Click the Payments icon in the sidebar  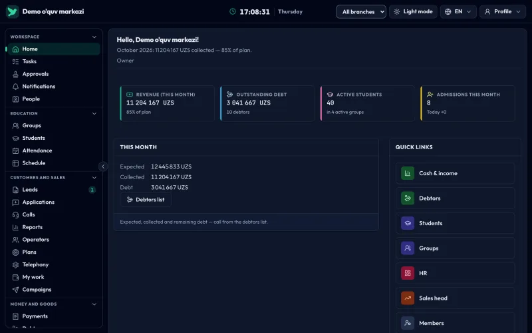click(15, 316)
